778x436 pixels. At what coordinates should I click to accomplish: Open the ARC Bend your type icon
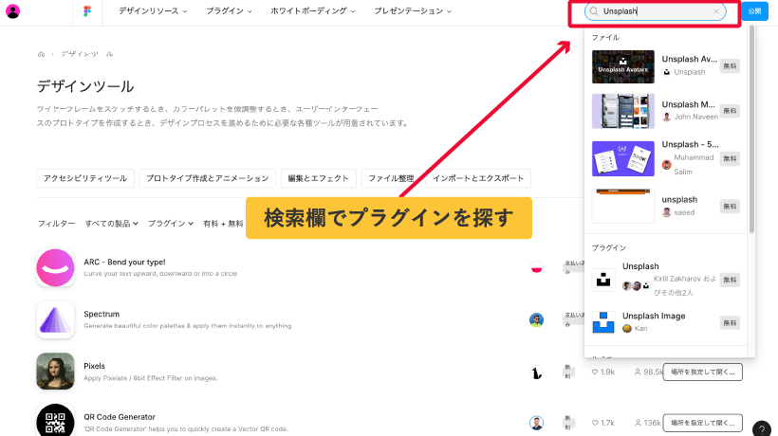coord(55,267)
